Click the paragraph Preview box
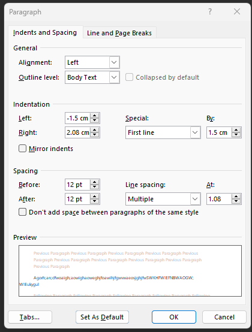The height and width of the screenshot is (332, 252). [x=130, y=271]
